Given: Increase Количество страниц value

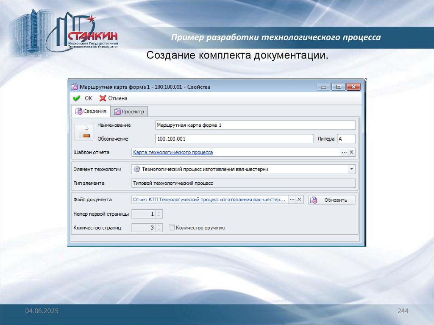Looking at the screenshot, I should pos(159,225).
